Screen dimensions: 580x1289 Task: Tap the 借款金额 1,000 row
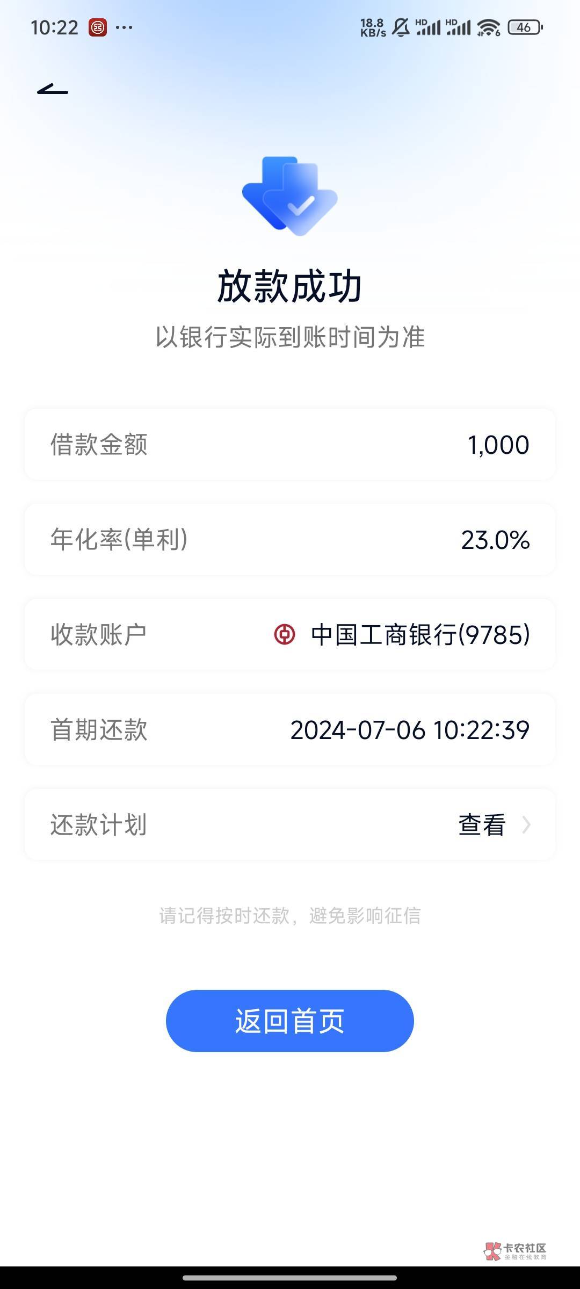[290, 444]
